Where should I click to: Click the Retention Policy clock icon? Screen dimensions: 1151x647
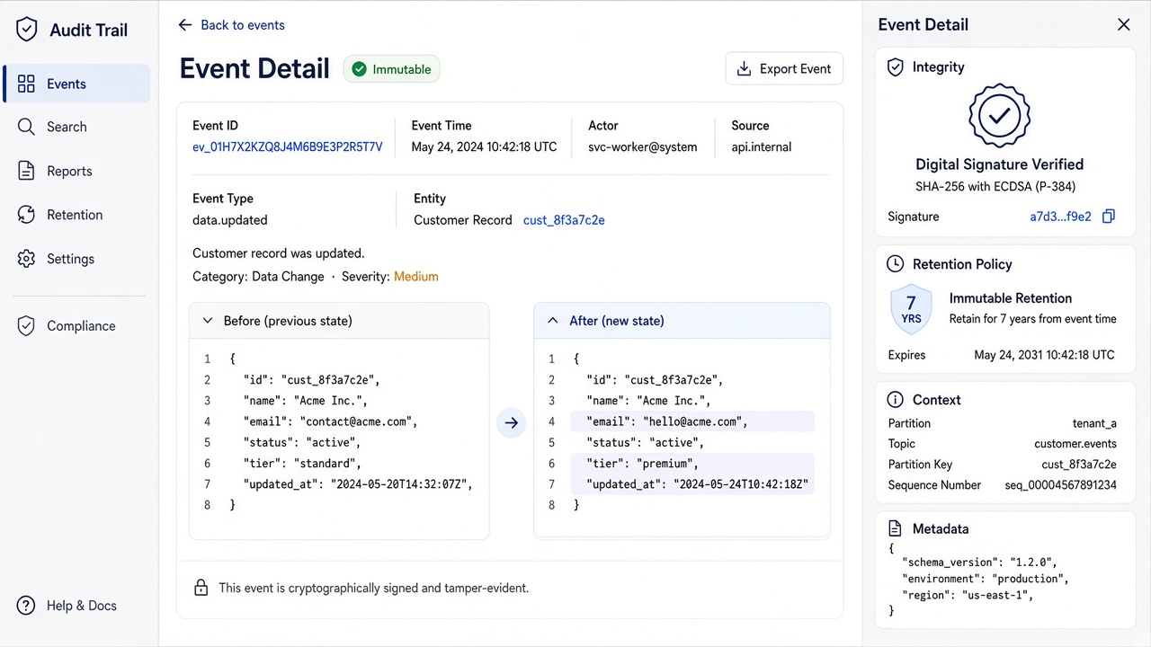point(895,264)
